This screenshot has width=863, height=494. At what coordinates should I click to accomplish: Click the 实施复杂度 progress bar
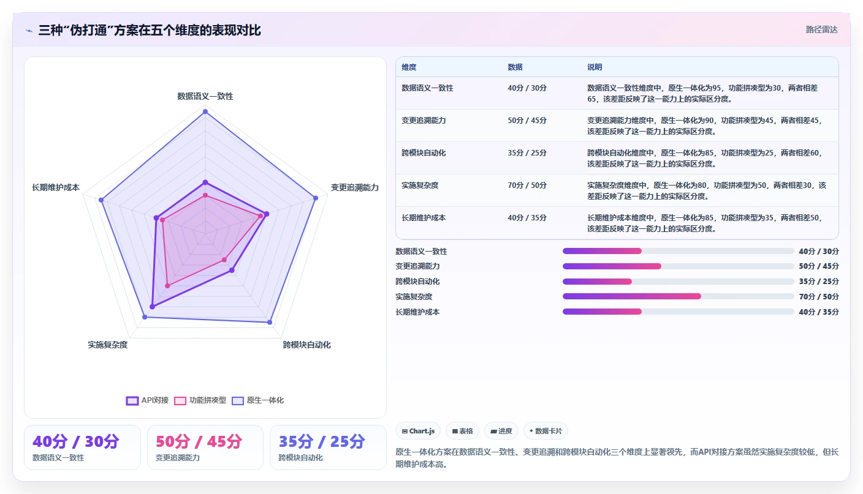[x=679, y=296]
